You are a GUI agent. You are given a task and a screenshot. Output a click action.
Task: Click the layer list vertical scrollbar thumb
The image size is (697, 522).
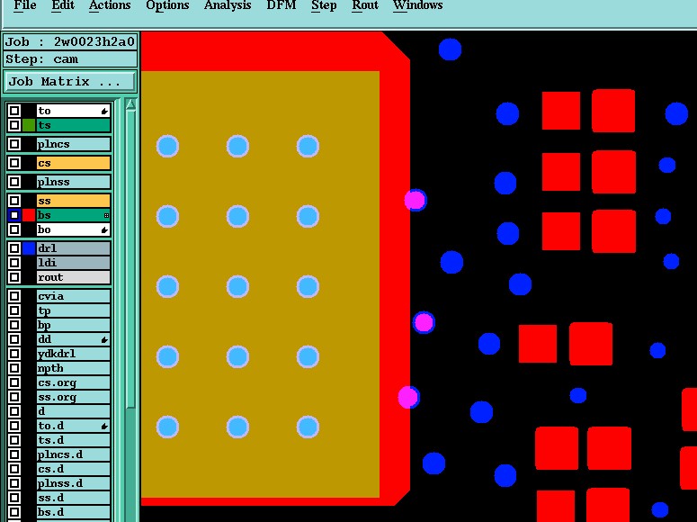[x=130, y=259]
